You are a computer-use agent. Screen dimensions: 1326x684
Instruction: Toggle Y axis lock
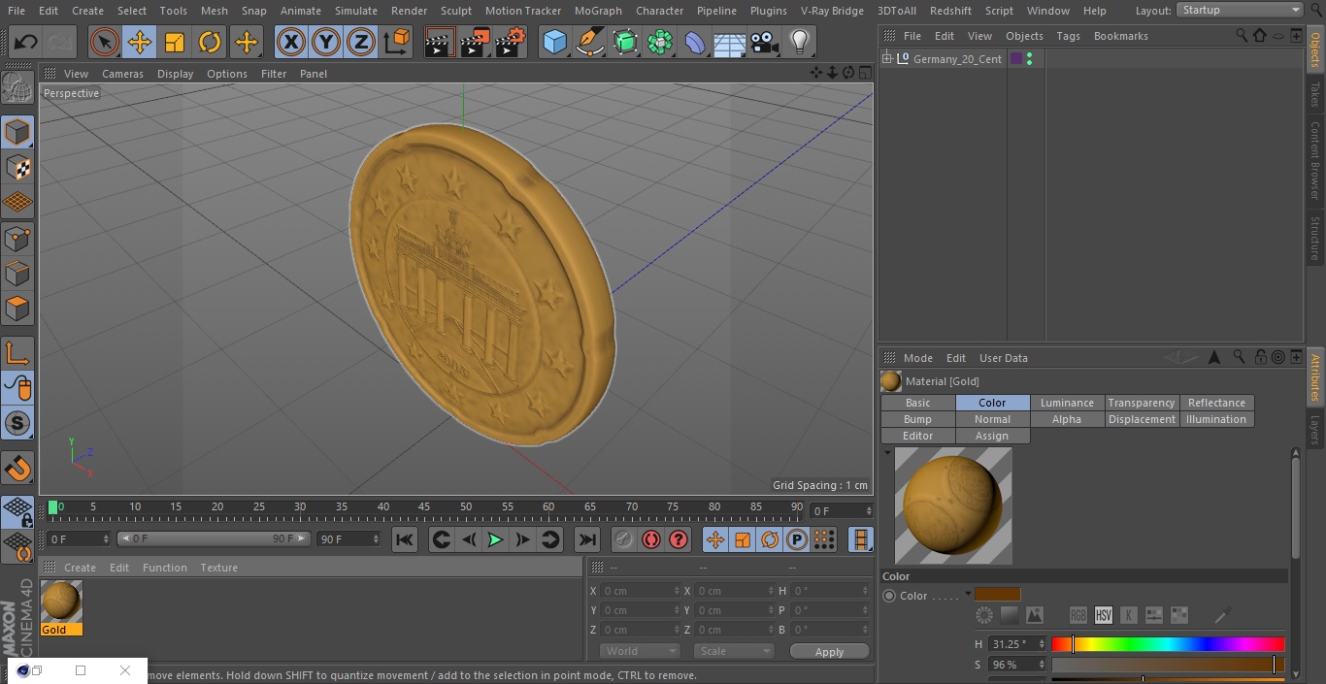[x=325, y=42]
